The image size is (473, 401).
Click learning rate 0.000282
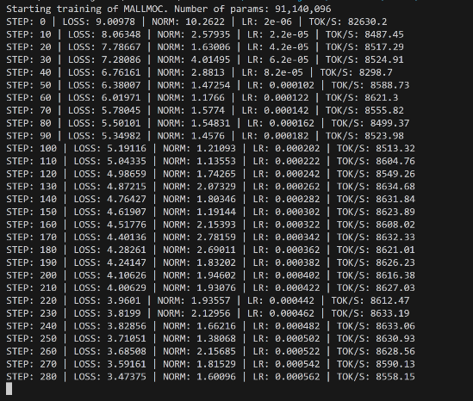[x=297, y=199]
